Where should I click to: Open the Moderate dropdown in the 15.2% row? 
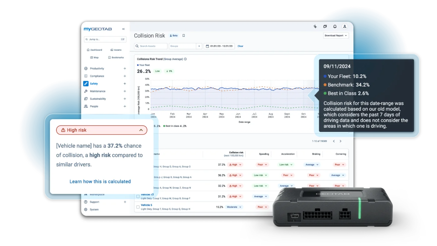tap(234, 207)
